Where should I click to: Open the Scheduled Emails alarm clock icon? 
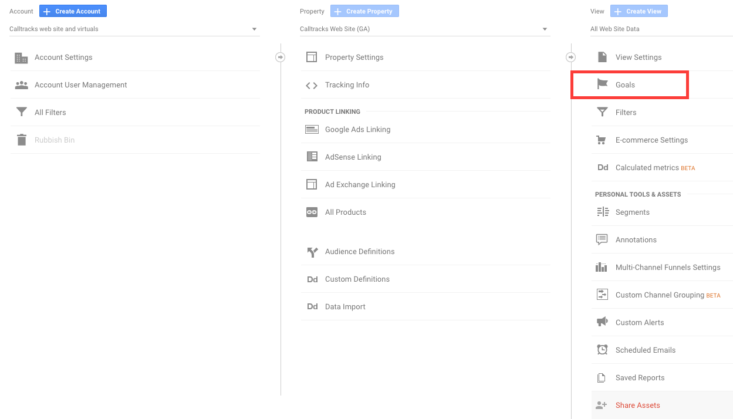[x=602, y=350]
